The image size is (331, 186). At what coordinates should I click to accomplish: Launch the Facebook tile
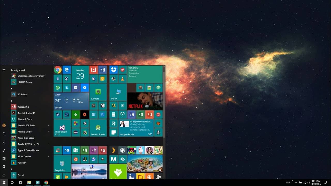pyautogui.click(x=76, y=88)
